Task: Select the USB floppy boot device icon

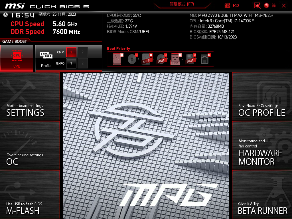Action: click(190, 59)
